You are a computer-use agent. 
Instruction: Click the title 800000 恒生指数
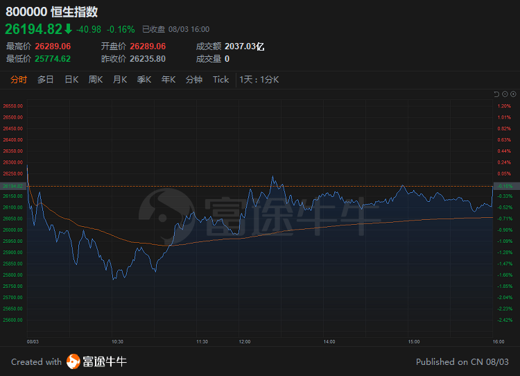tap(52, 12)
